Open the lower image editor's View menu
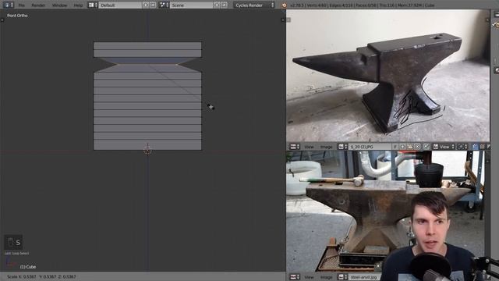The height and width of the screenshot is (281, 499). [x=309, y=277]
